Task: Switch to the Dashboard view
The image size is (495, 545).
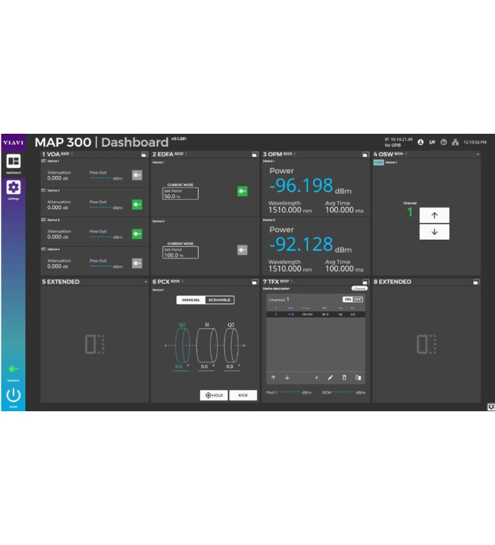Action: click(13, 162)
